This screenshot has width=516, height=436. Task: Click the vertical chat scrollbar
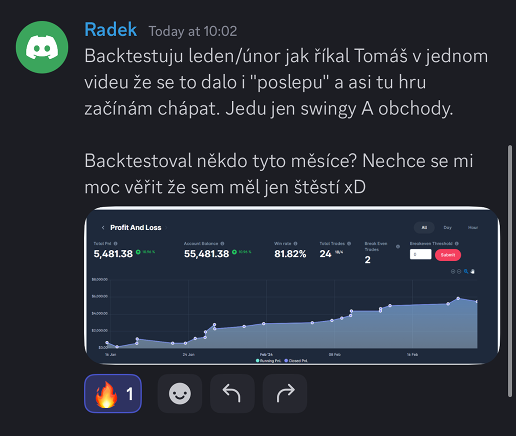click(x=510, y=271)
